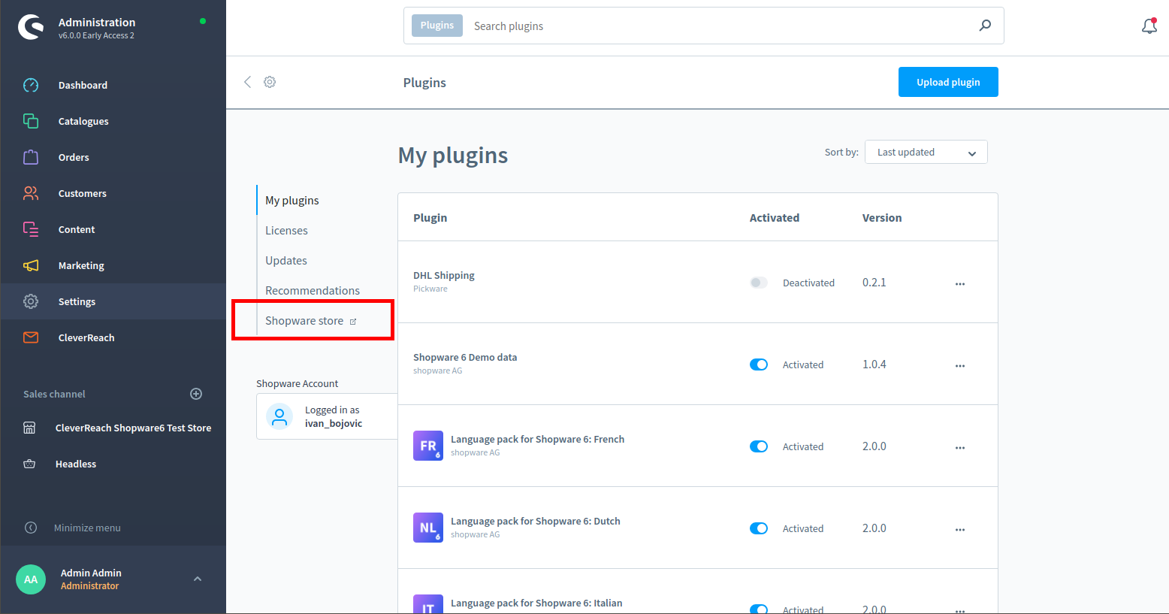Click Language pack for Shopware 6: Dutch
1169x614 pixels.
point(536,521)
